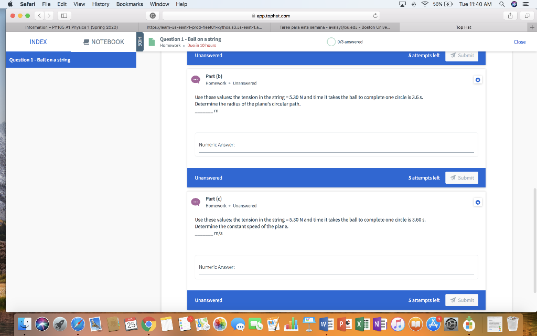The height and width of the screenshot is (336, 537).
Task: Click the Part (b) comment bubble icon
Action: tap(196, 79)
